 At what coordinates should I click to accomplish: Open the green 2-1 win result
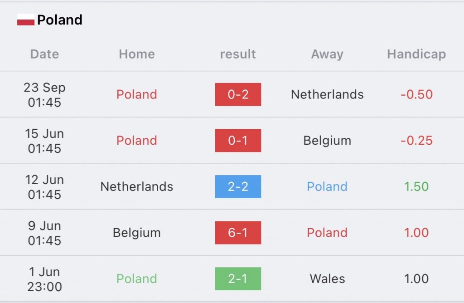point(238,279)
